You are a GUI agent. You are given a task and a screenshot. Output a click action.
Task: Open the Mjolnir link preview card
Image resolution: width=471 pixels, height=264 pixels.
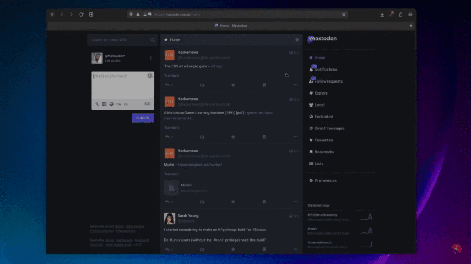[231, 188]
